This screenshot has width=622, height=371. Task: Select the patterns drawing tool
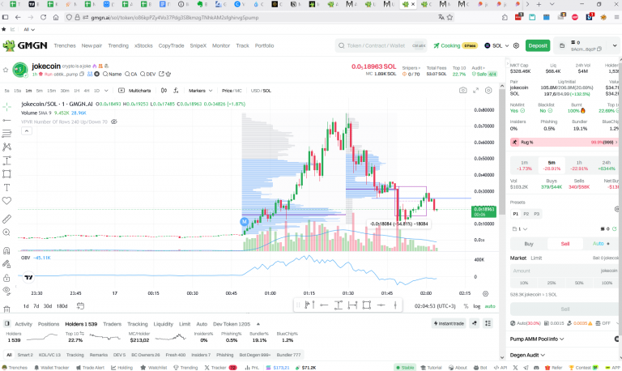[6, 147]
